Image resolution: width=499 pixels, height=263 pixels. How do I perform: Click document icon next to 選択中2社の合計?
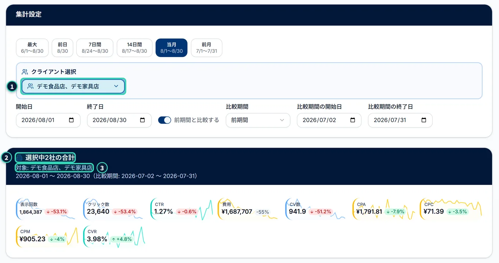(19, 158)
